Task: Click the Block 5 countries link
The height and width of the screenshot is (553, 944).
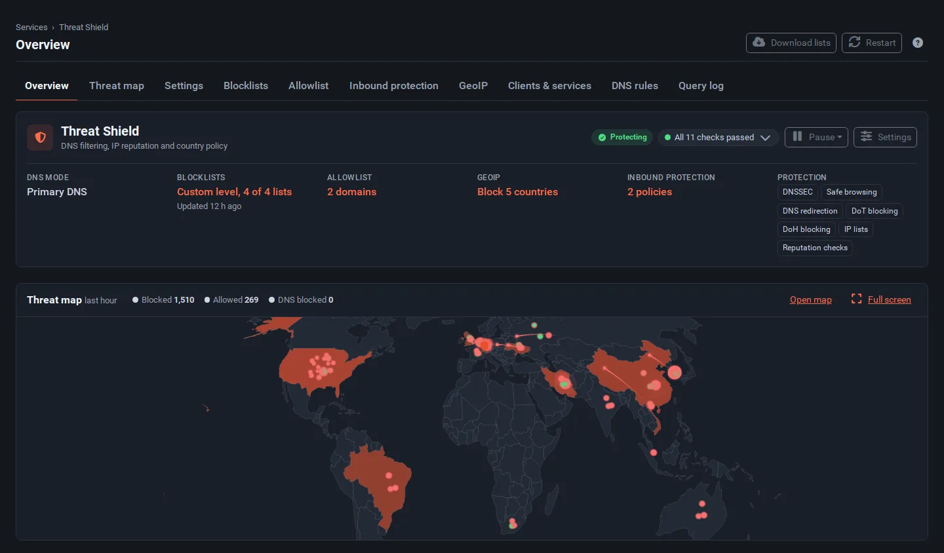Action: coord(517,191)
